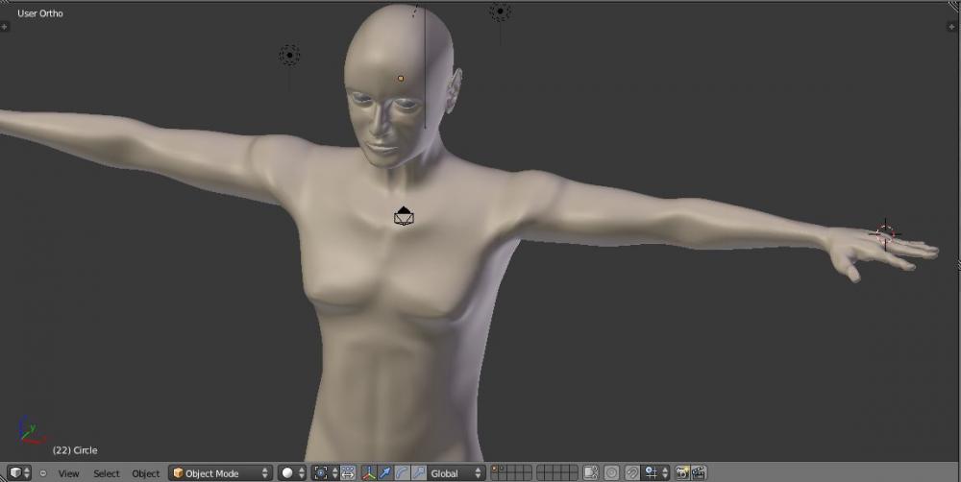This screenshot has height=482, width=961.
Task: Enable the rotate manipulator arc
Action: coord(402,472)
